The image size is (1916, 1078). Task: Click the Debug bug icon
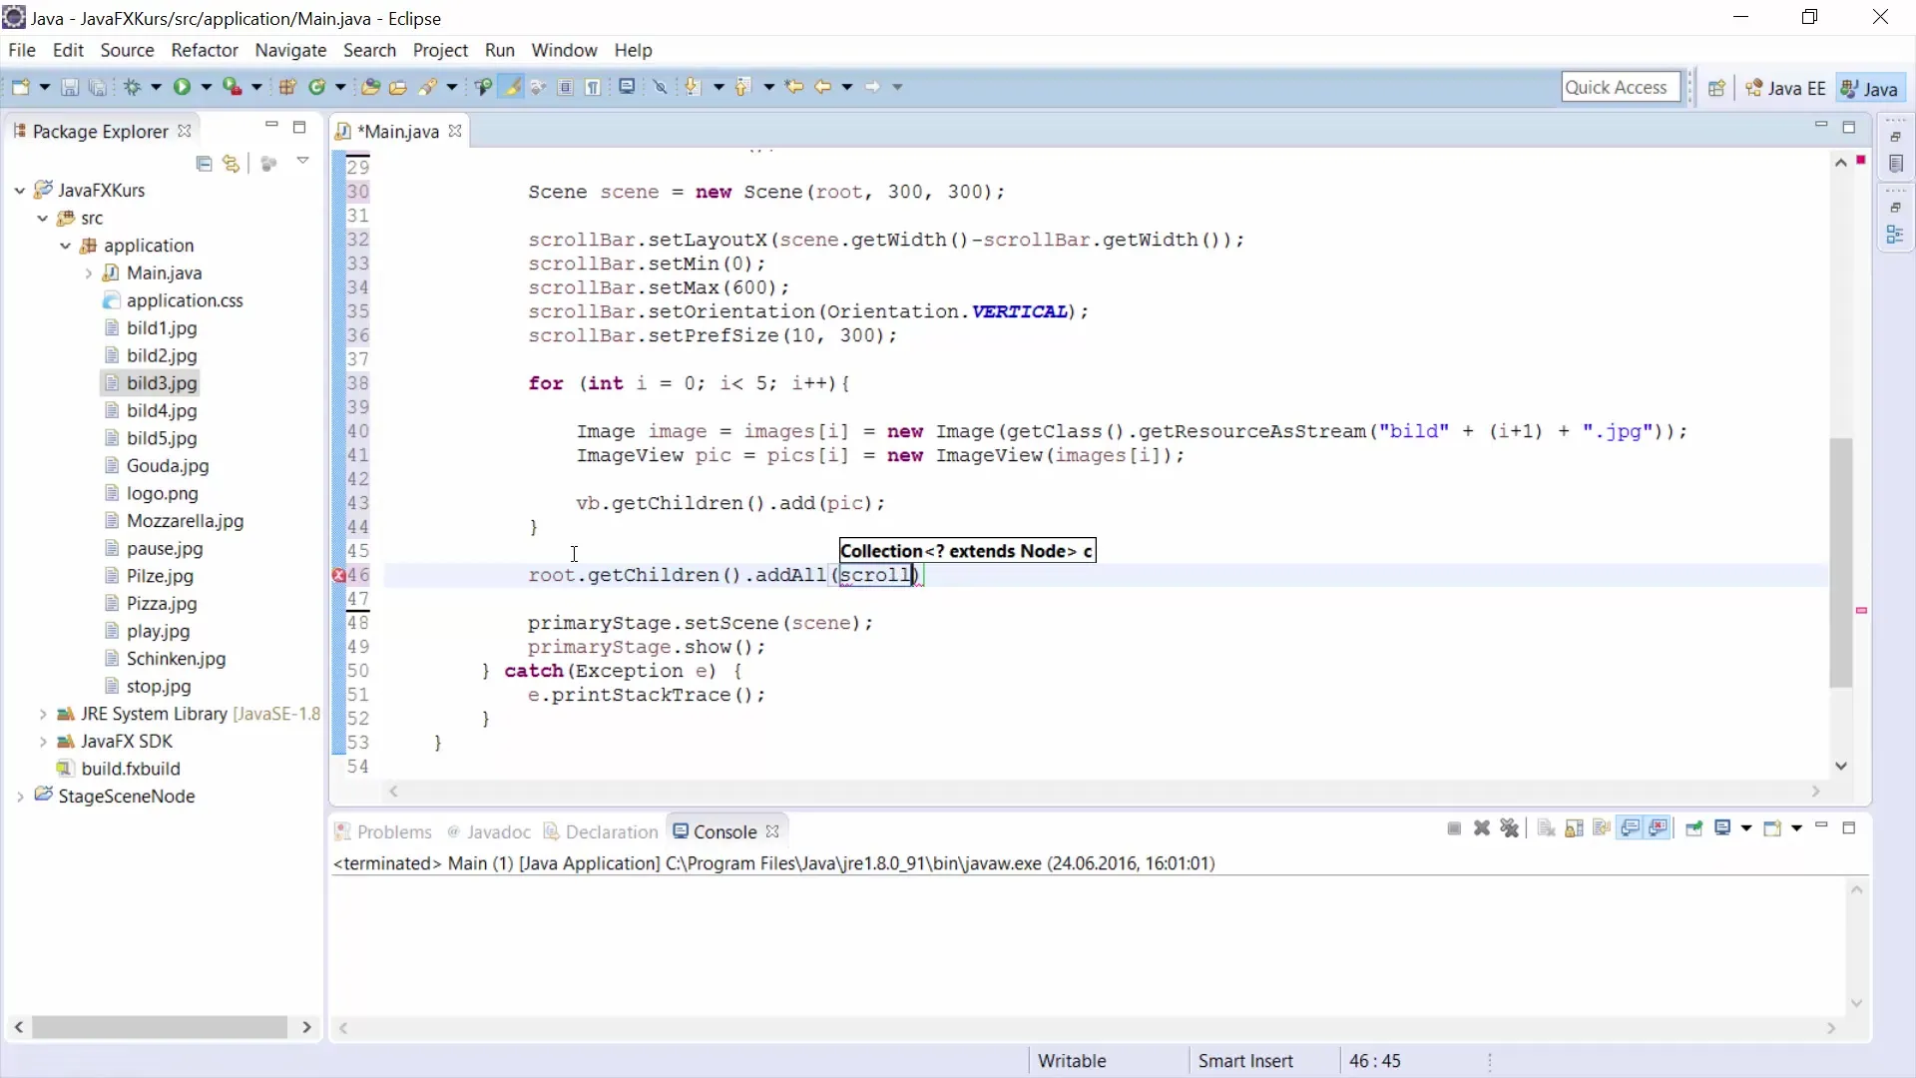132,87
